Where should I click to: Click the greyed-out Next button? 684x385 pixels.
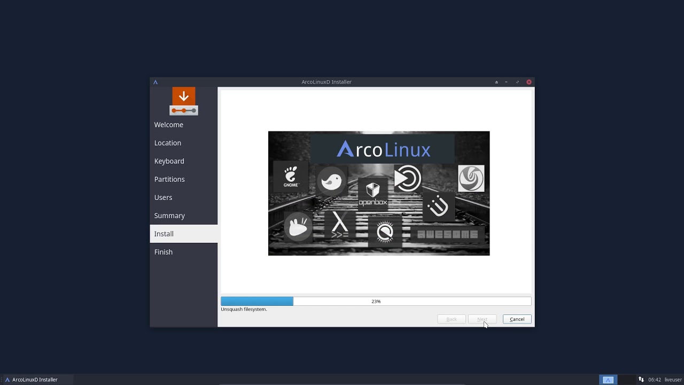click(482, 319)
